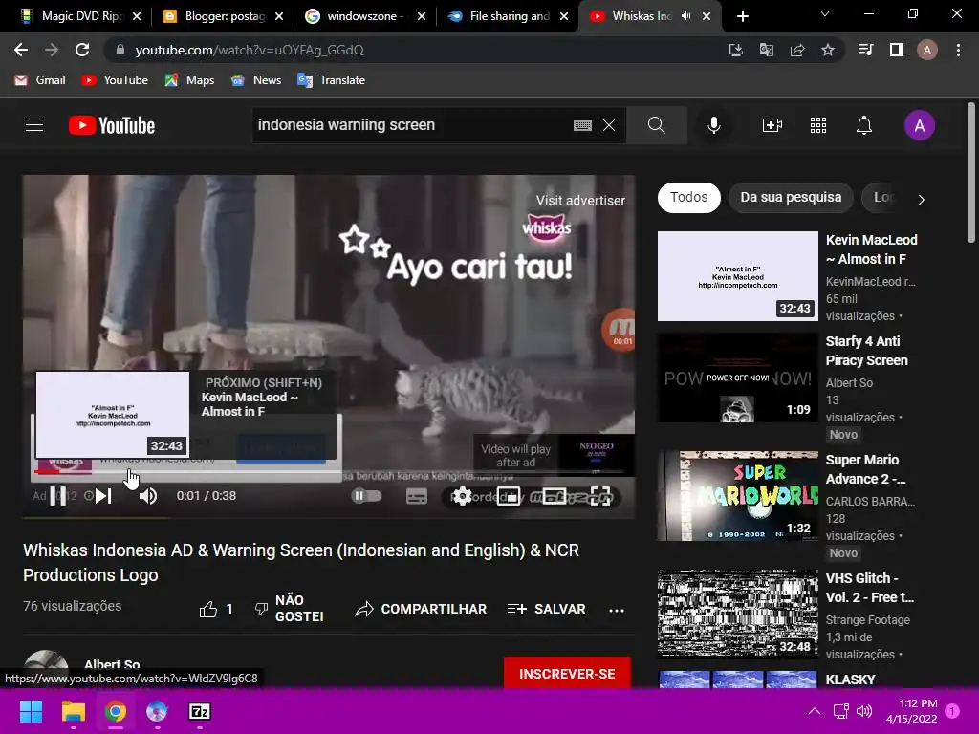Viewport: 979px width, 734px height.
Task: Open the media control icon in Chrome toolbar
Action: coord(865,50)
